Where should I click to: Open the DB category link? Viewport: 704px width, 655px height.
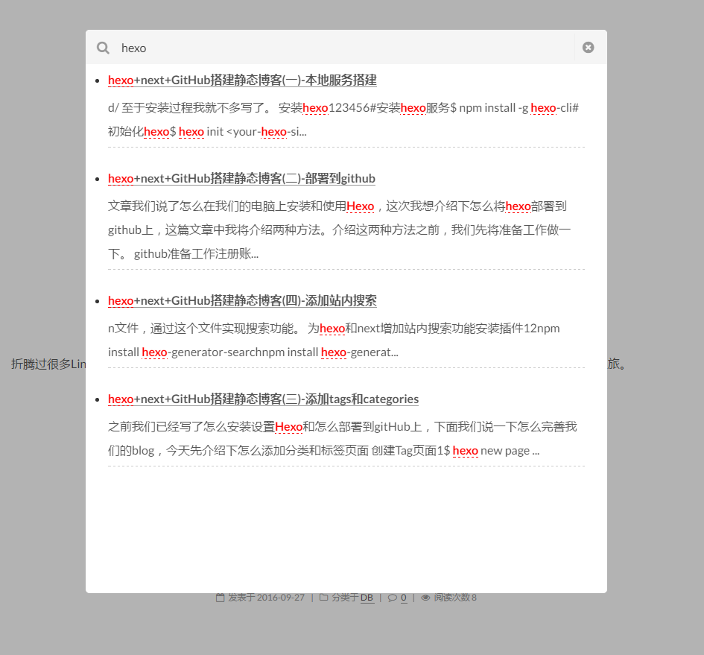coord(367,598)
